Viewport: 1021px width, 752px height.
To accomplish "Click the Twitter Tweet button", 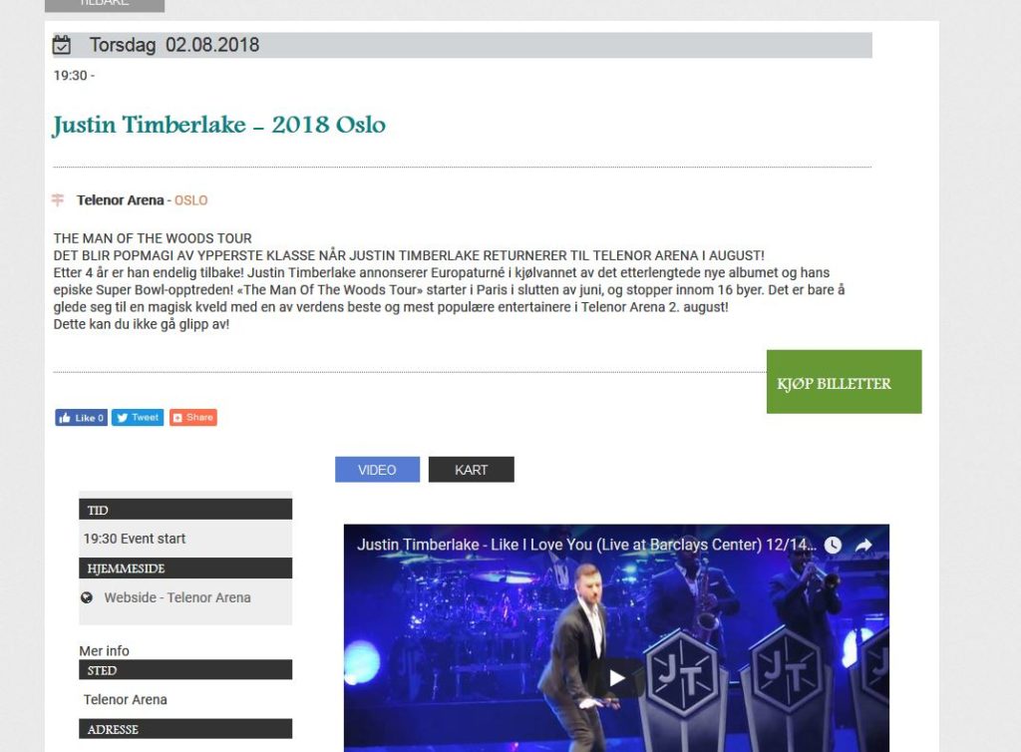I will pyautogui.click(x=138, y=417).
